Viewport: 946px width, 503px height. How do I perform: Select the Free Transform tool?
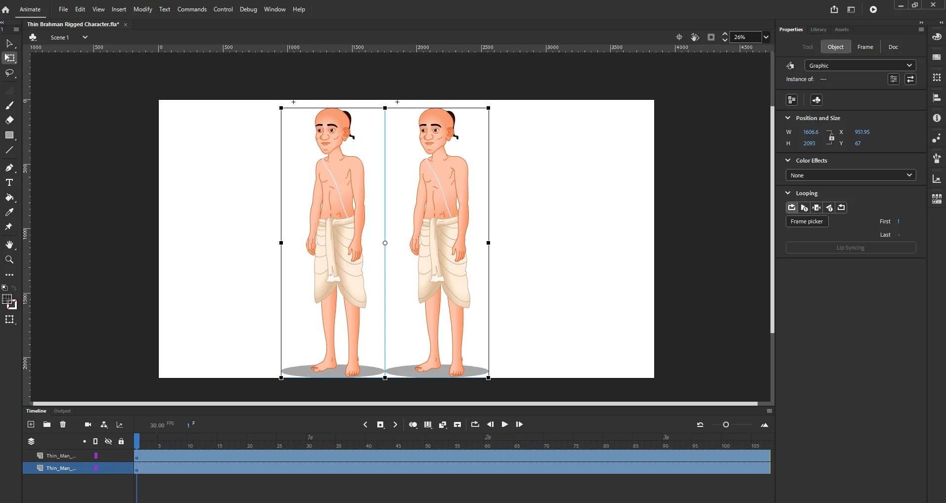tap(9, 58)
